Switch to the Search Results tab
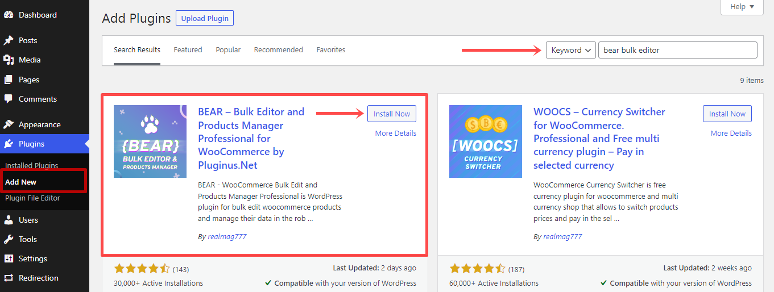This screenshot has width=774, height=292. (x=137, y=50)
